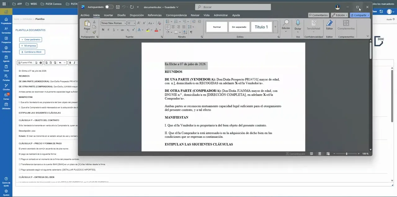
Task: Toggle italic K formatting in Word
Action: (108, 30)
